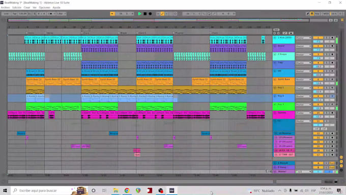The height and width of the screenshot is (195, 346).
Task: Arm the 1 Kick track for recording
Action: click(x=332, y=38)
